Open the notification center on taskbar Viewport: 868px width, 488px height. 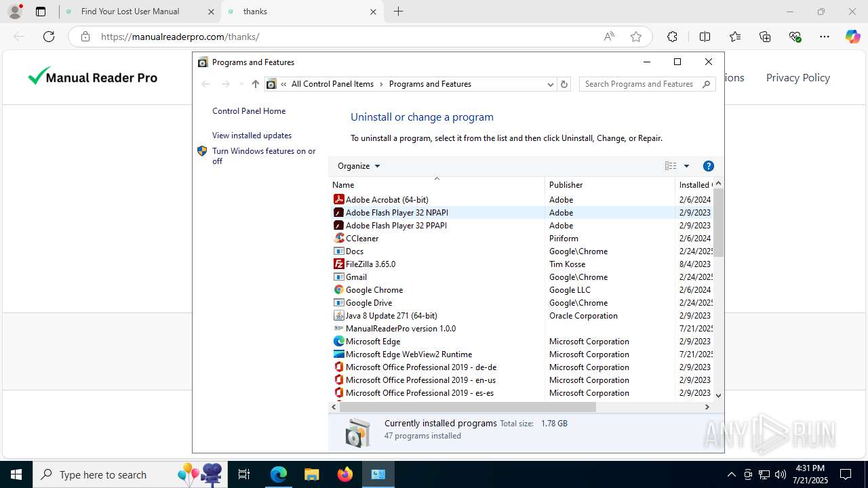pos(846,474)
